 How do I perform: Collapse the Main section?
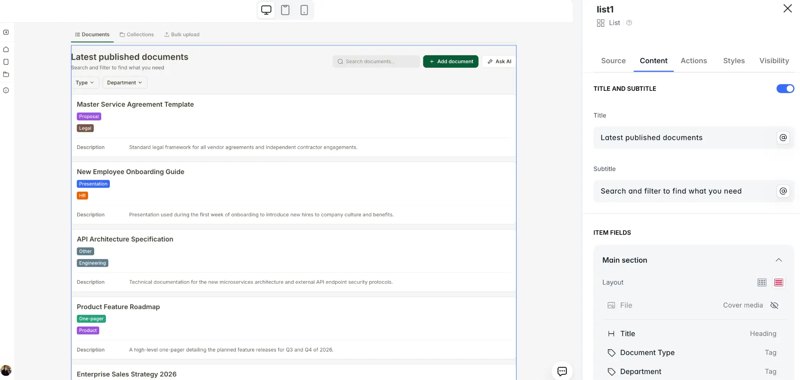(x=779, y=260)
